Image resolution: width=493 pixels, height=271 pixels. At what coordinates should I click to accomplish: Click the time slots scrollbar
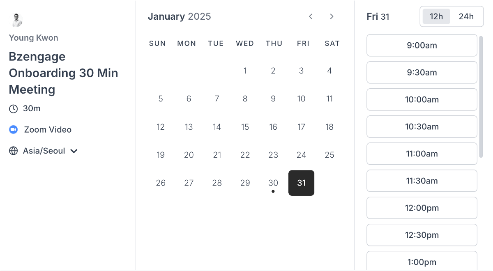pyautogui.click(x=481, y=96)
